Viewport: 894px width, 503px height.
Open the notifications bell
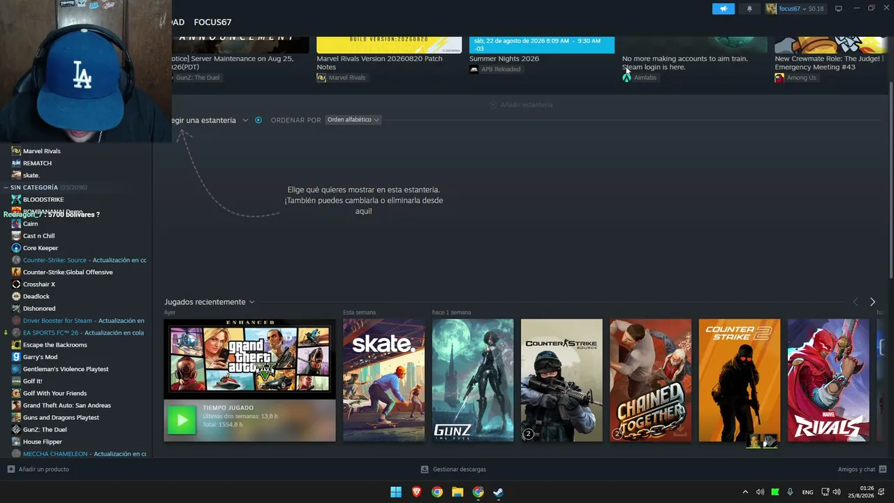coord(750,8)
